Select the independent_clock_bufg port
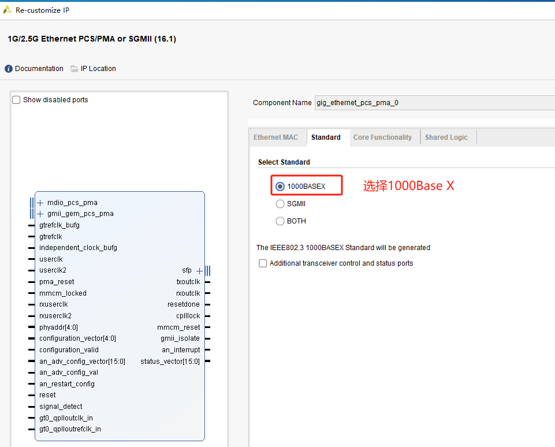Viewport: 555px width, 447px height. pyautogui.click(x=78, y=248)
